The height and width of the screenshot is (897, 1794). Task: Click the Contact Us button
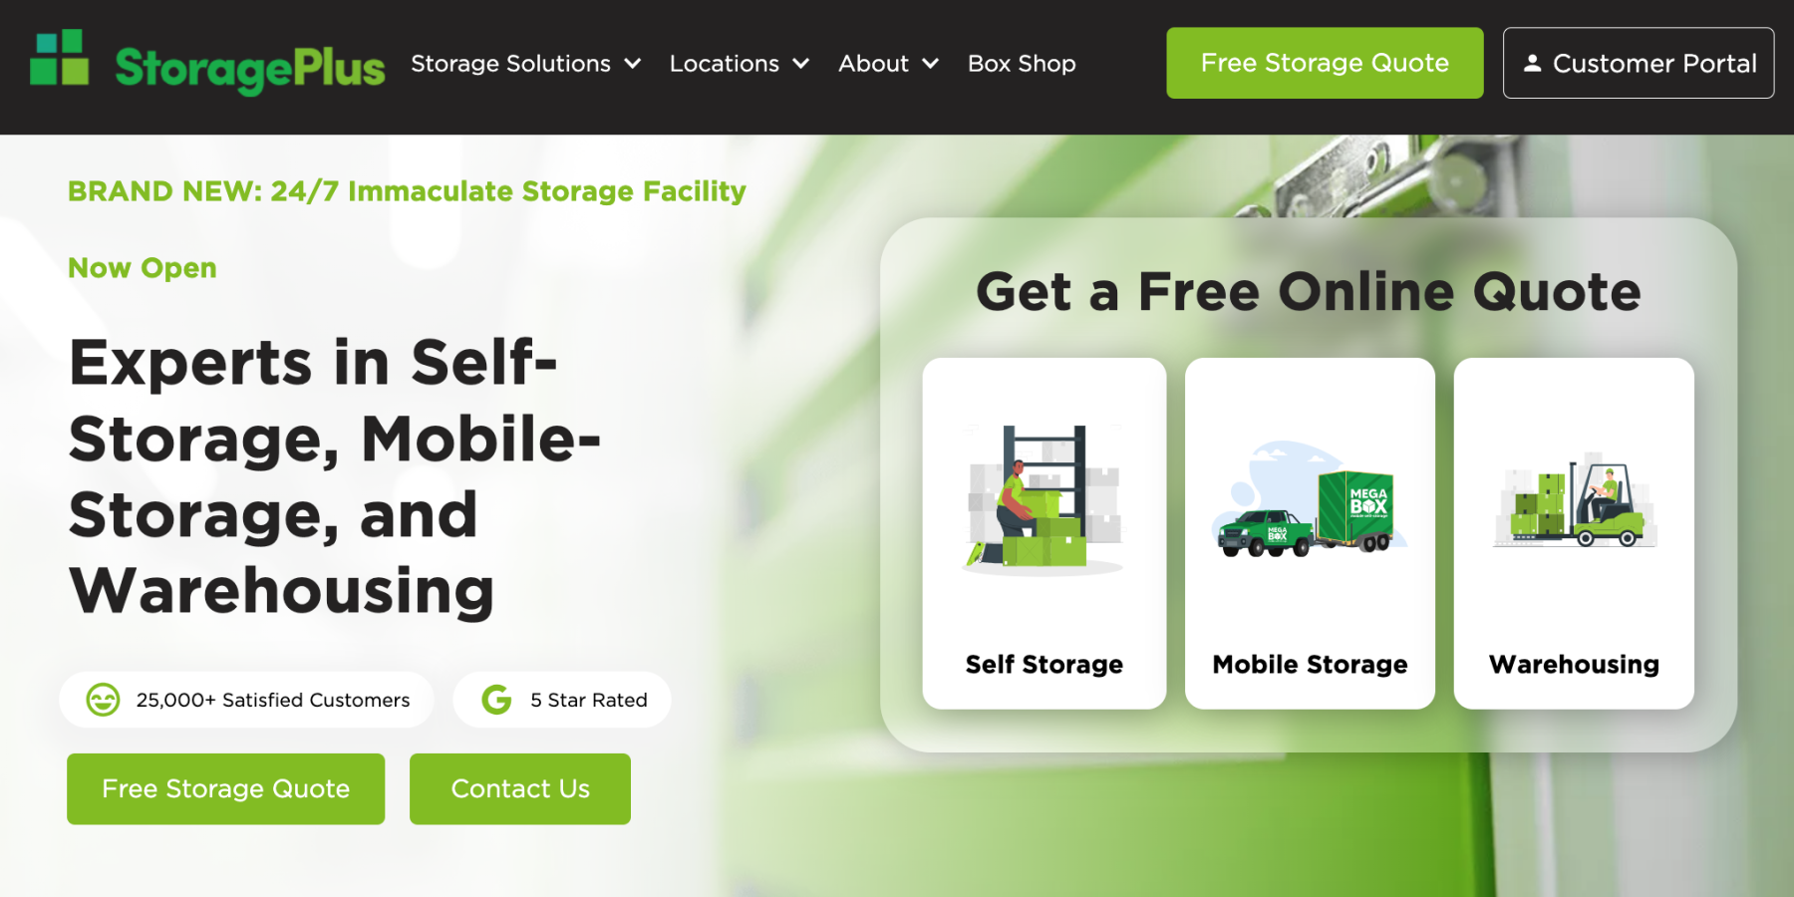pos(520,788)
